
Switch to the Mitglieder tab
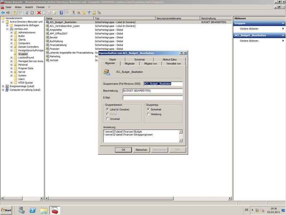(130, 63)
